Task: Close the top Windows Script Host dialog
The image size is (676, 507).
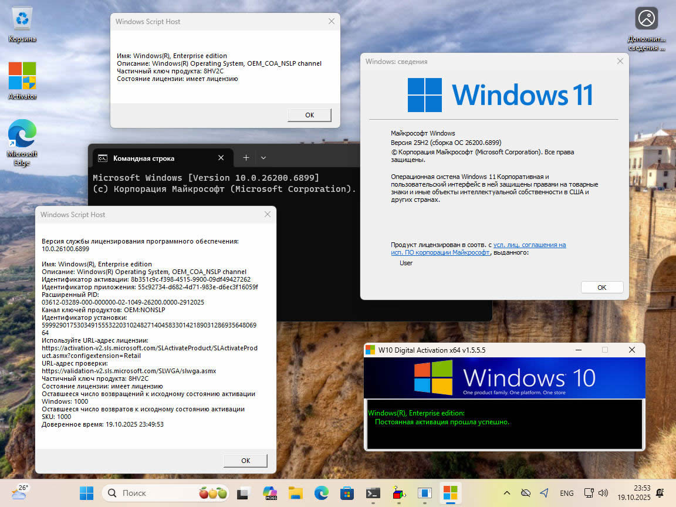Action: (331, 21)
